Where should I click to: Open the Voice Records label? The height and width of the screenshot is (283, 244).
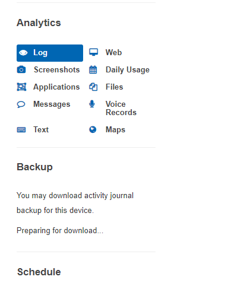(x=121, y=108)
